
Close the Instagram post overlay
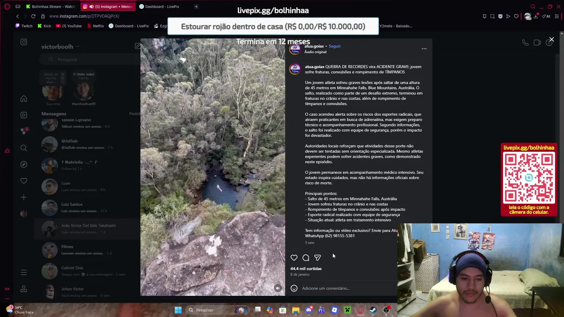(551, 40)
